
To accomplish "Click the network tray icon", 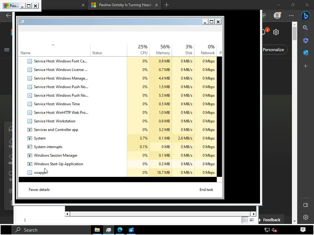I will click(267, 230).
